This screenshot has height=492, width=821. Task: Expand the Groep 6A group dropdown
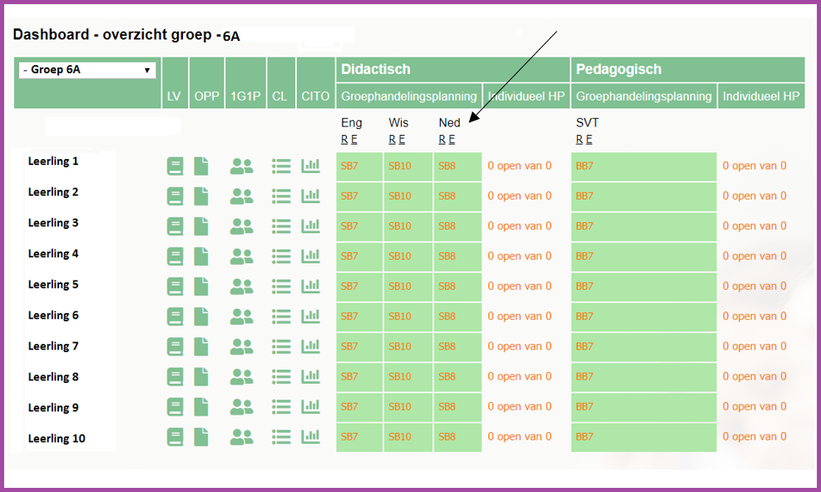pyautogui.click(x=87, y=70)
